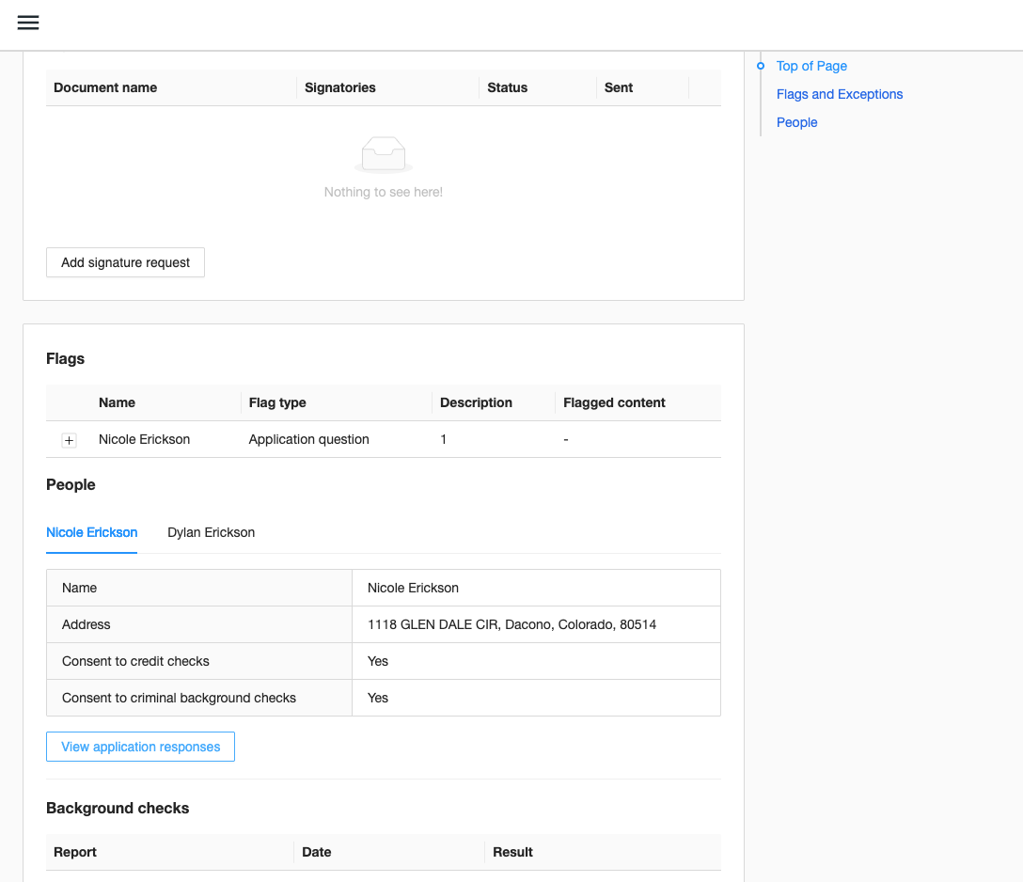Switch to Dylan Erickson tab

coord(211,532)
